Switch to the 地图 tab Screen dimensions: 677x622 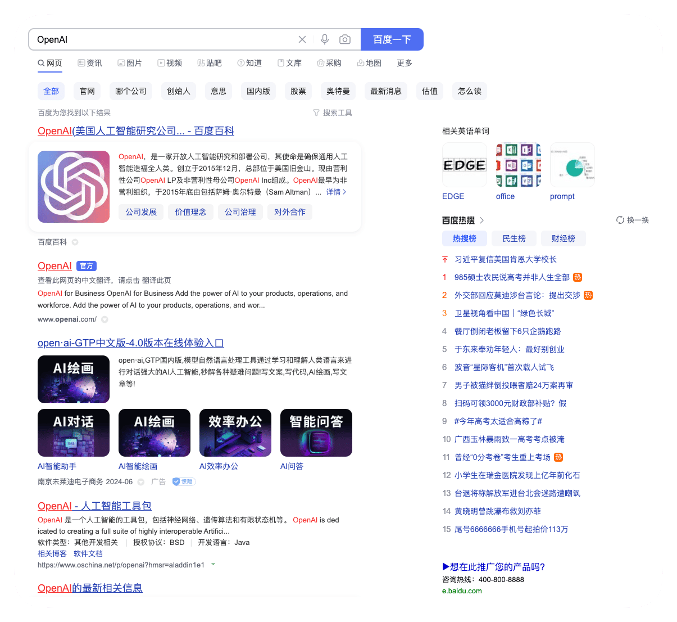369,63
